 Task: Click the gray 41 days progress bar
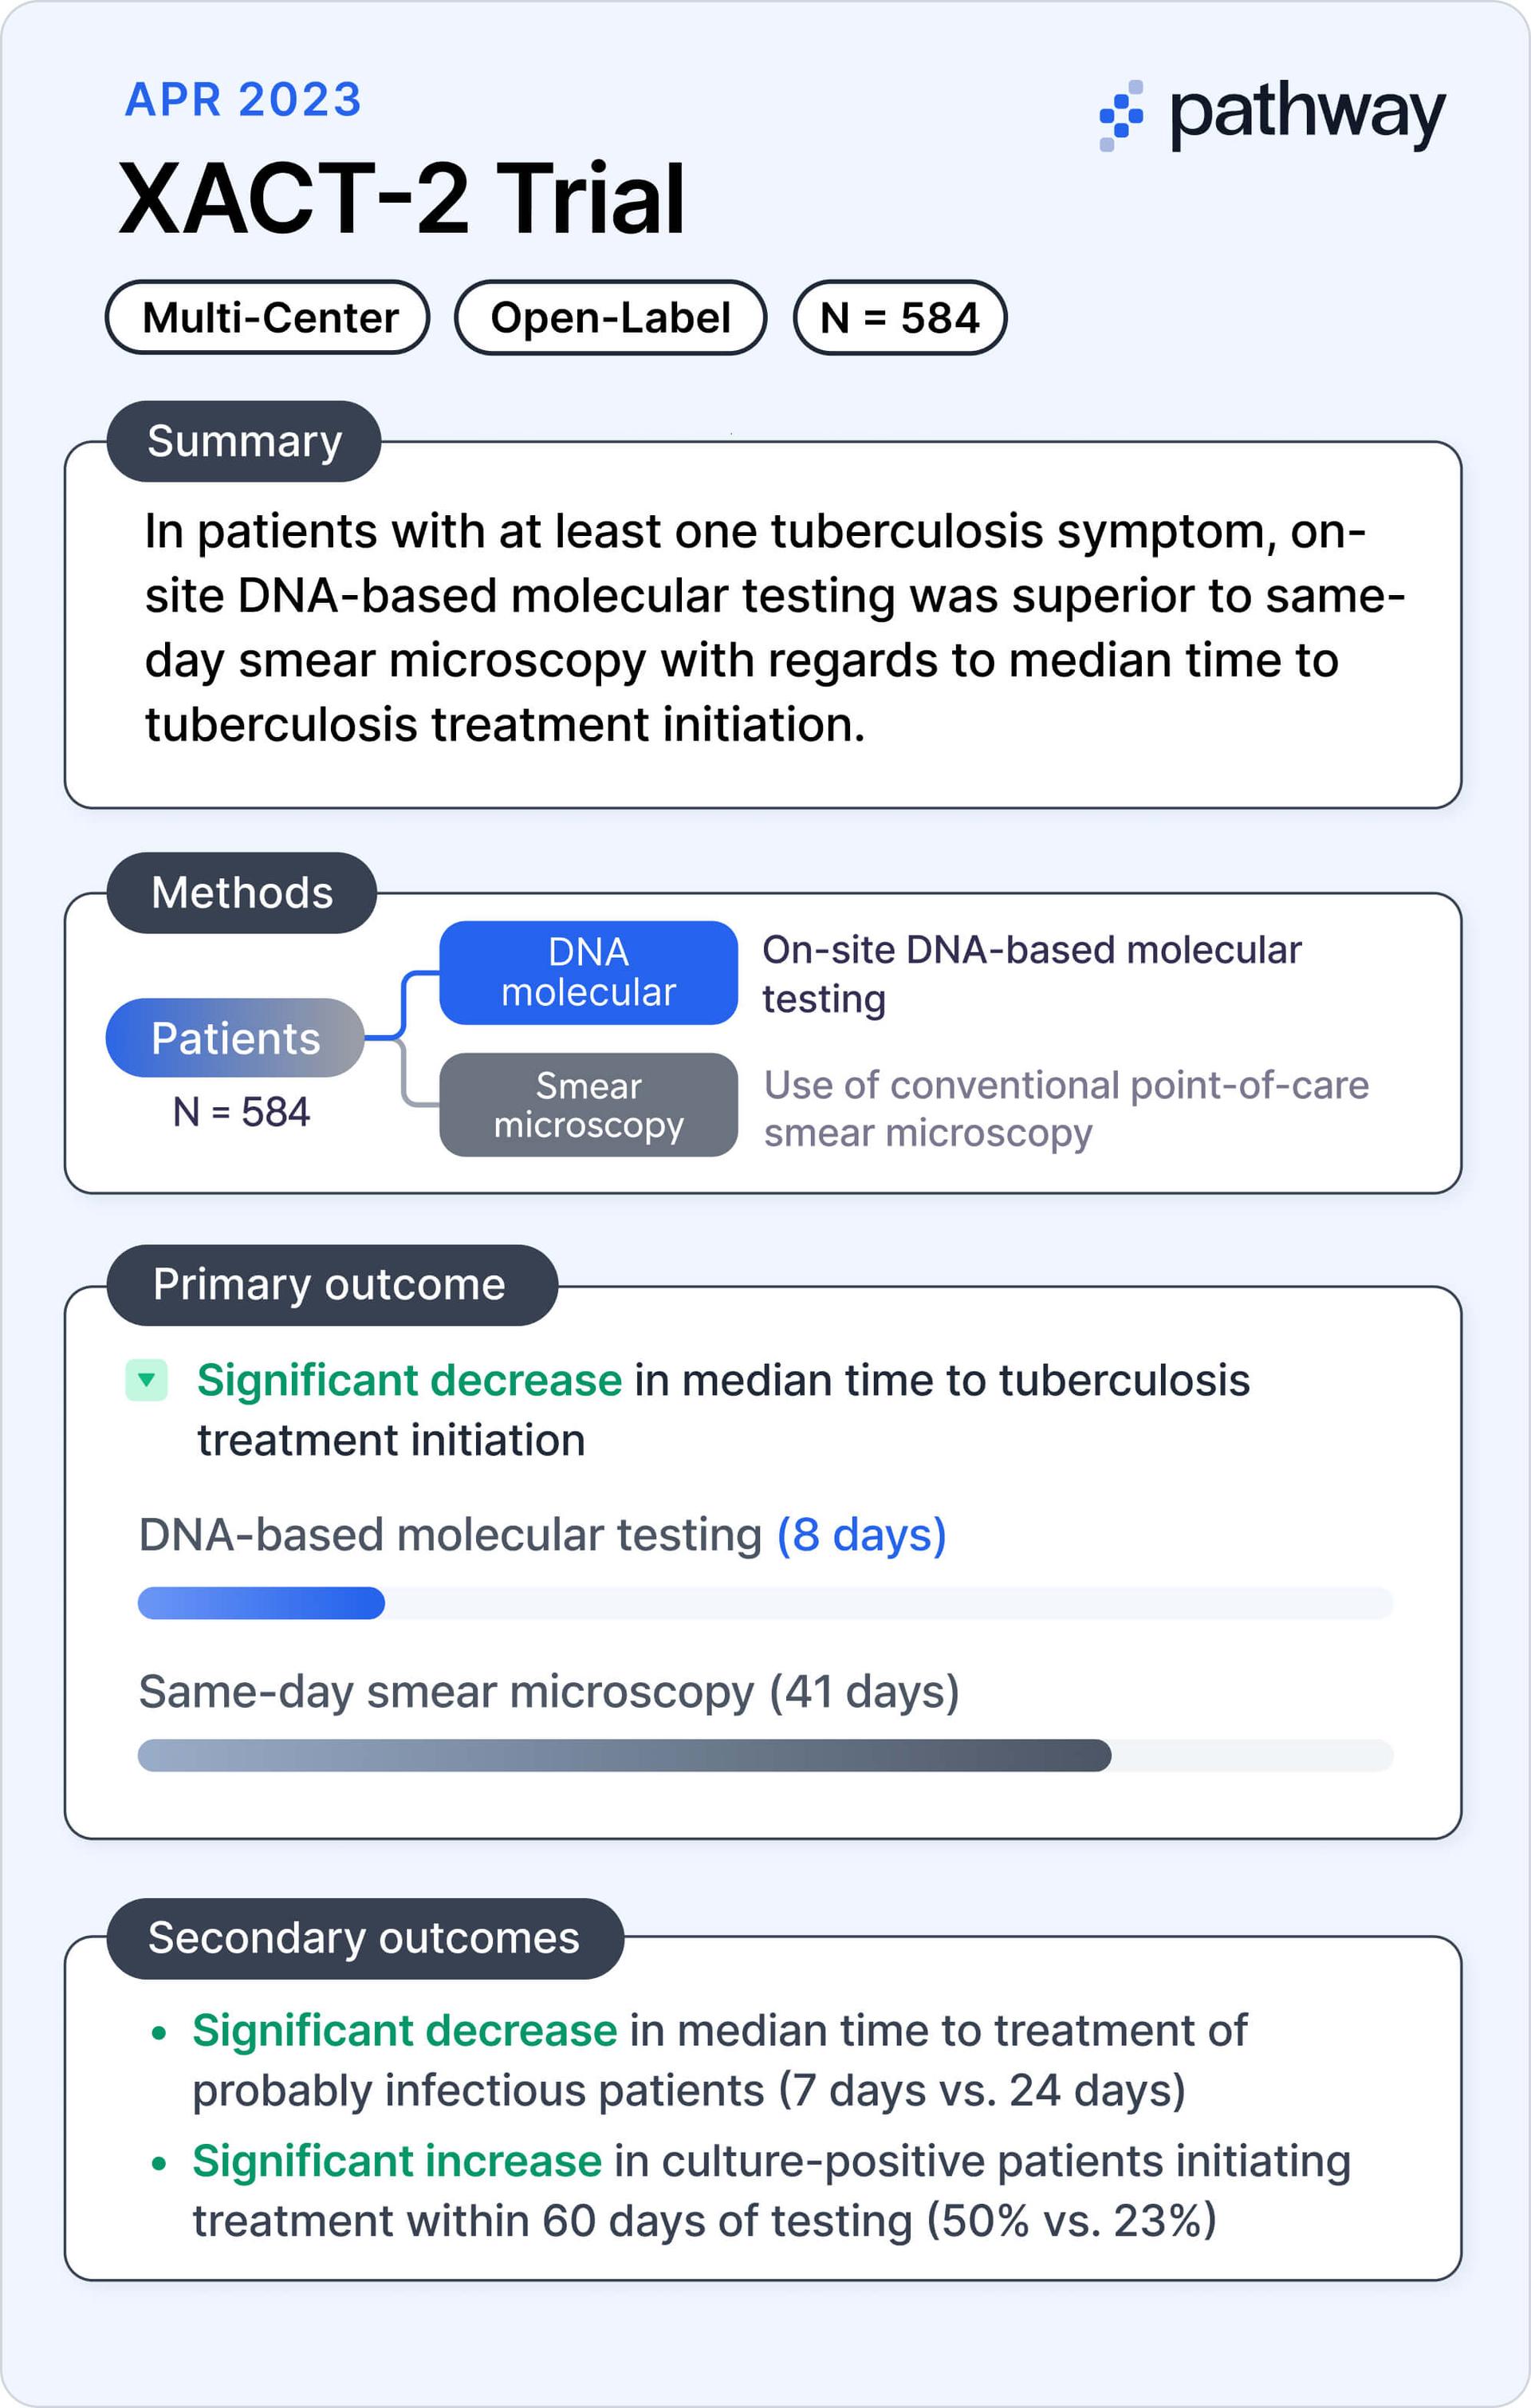[x=624, y=1755]
